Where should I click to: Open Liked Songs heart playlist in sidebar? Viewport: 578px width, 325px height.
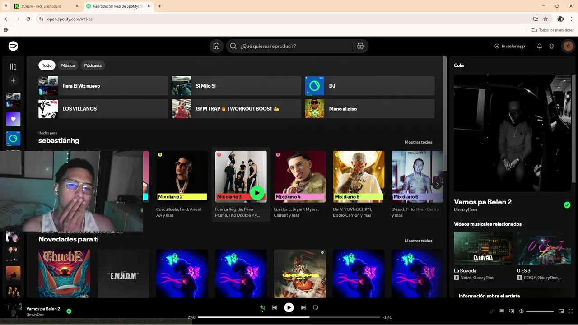pyautogui.click(x=13, y=119)
